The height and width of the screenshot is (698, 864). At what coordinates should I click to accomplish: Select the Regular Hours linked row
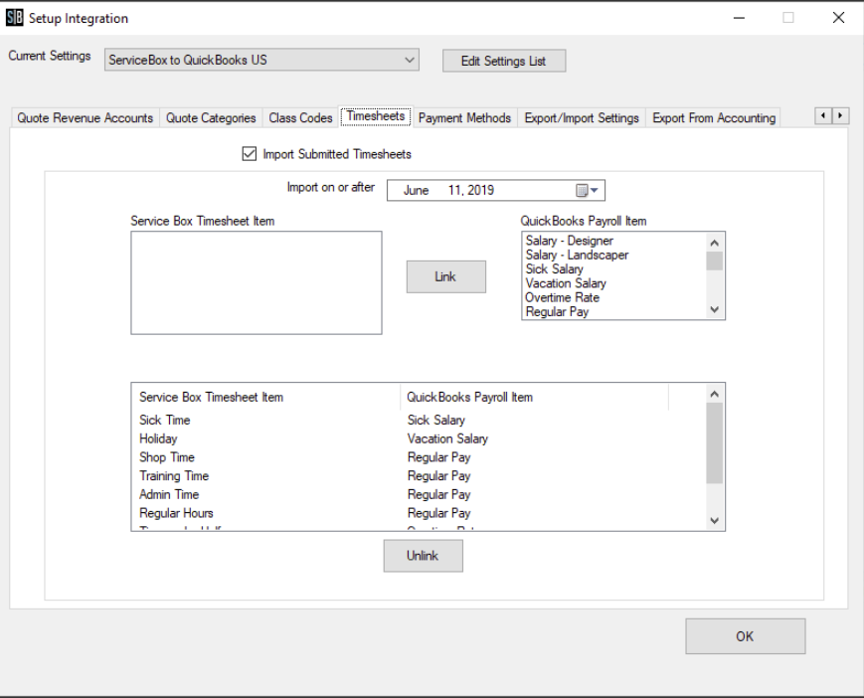(419, 513)
